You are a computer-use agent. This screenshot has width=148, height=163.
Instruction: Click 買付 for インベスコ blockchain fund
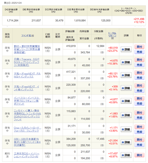click(139, 98)
